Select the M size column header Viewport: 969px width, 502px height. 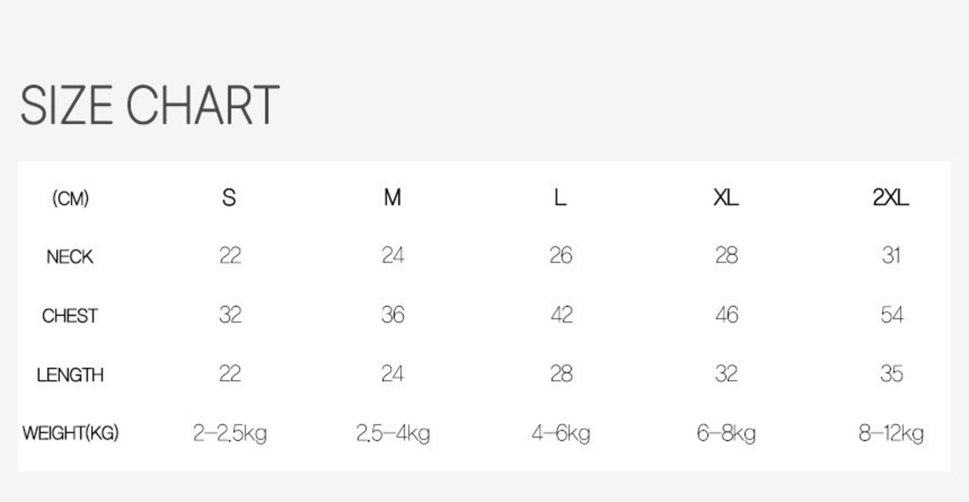tap(392, 198)
